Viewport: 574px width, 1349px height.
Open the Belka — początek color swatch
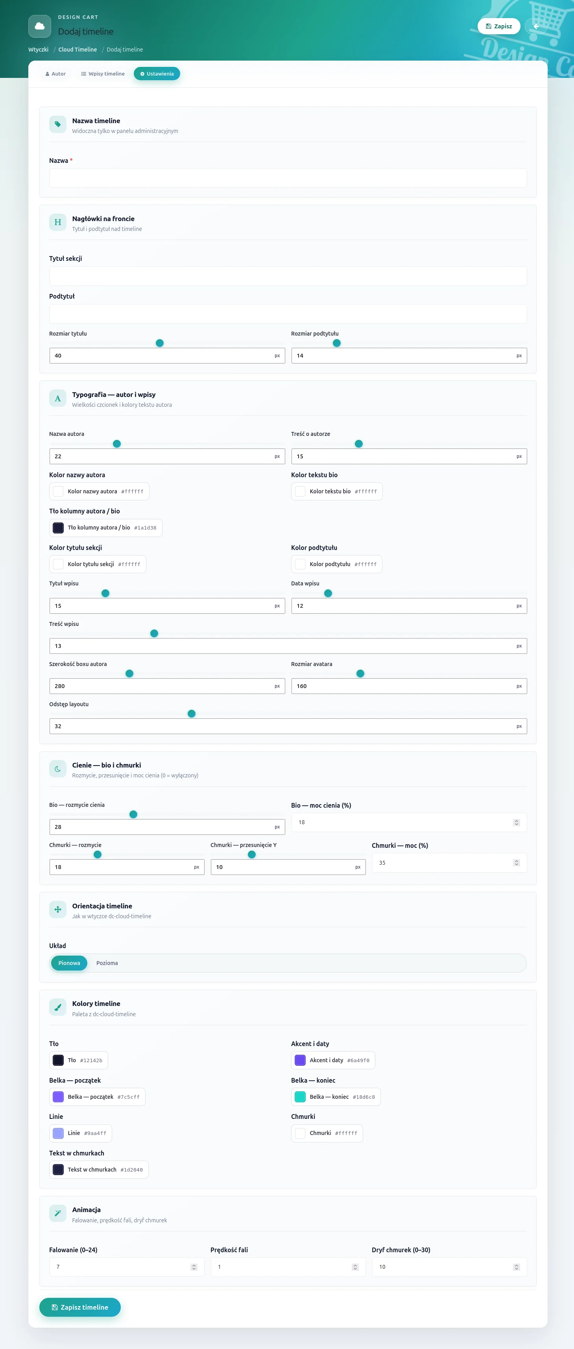click(x=58, y=1096)
